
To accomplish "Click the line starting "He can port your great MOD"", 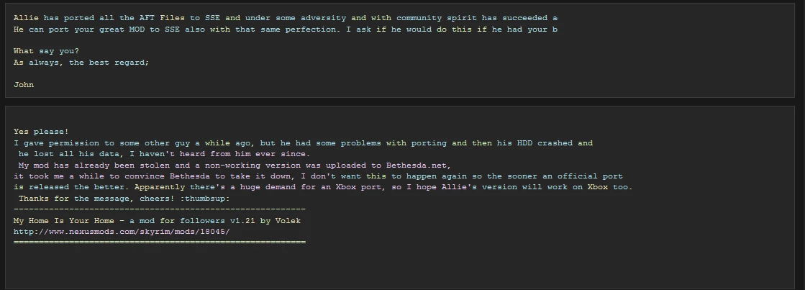I will click(x=286, y=30).
